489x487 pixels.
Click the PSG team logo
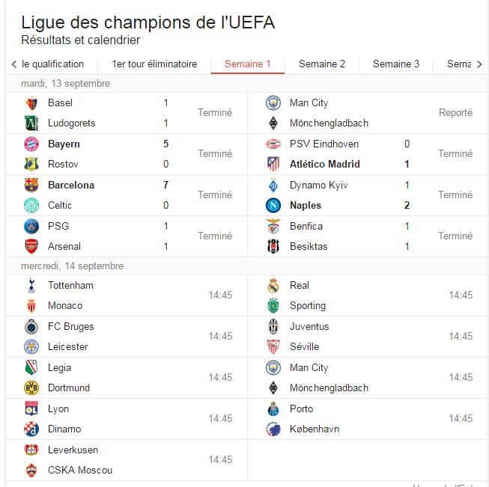click(31, 226)
